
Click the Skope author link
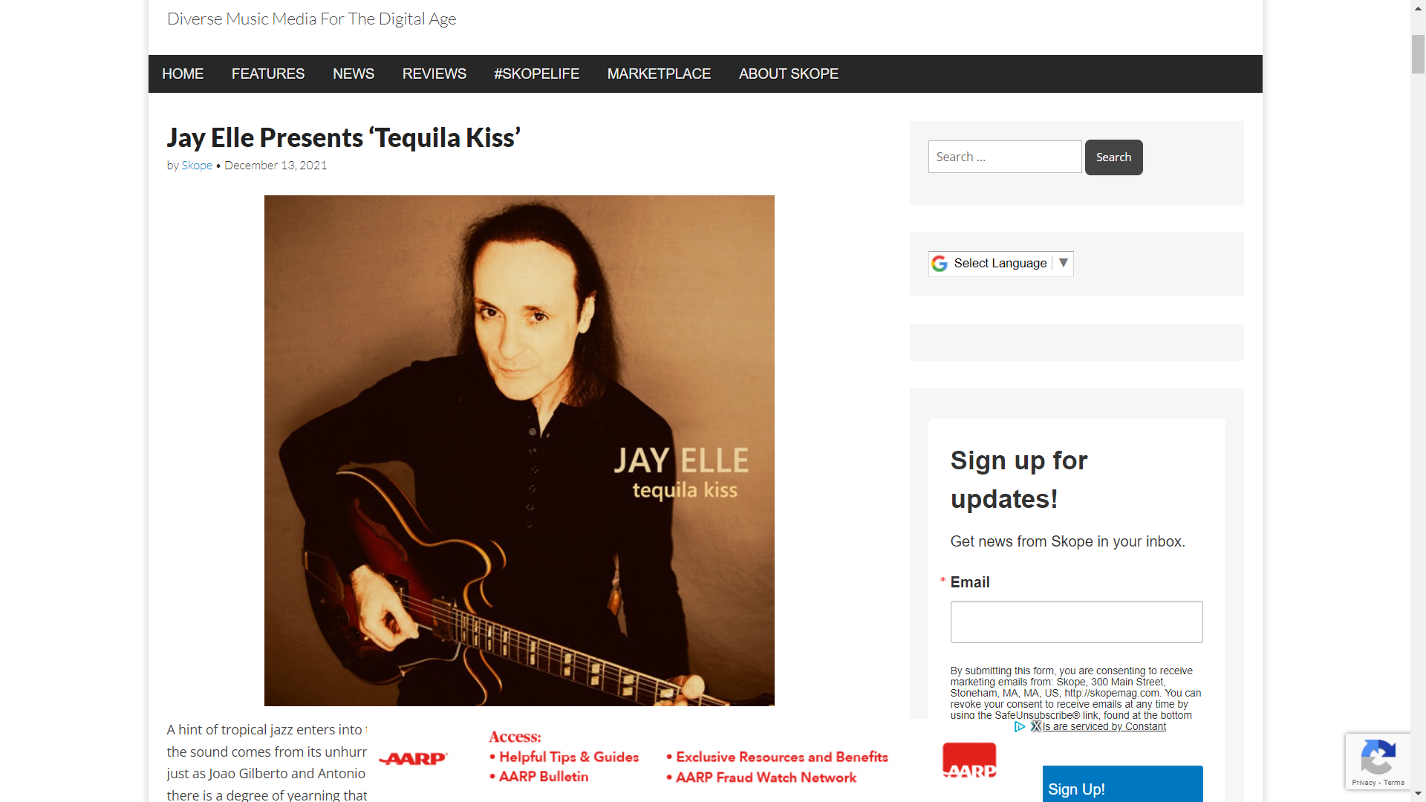pyautogui.click(x=197, y=166)
